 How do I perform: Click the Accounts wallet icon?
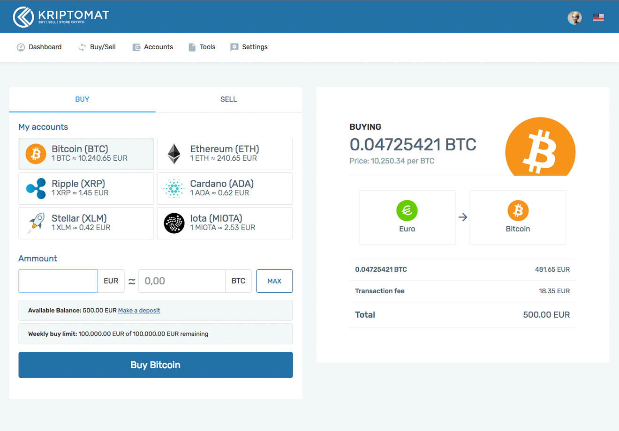[136, 47]
